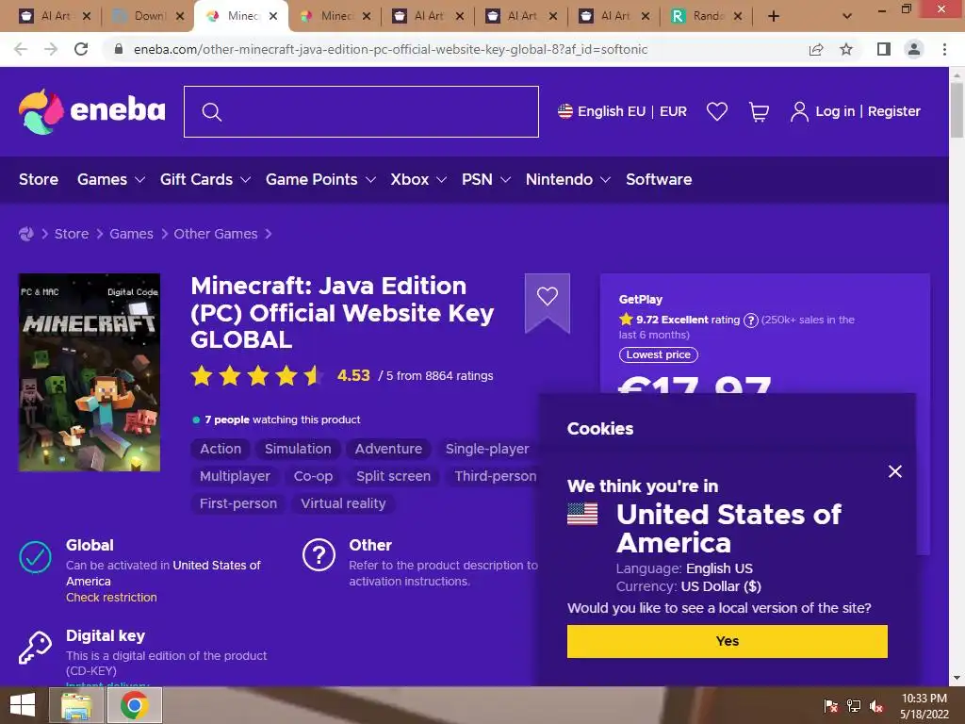Select the Simulation tag
Image resolution: width=965 pixels, height=724 pixels.
tap(298, 449)
